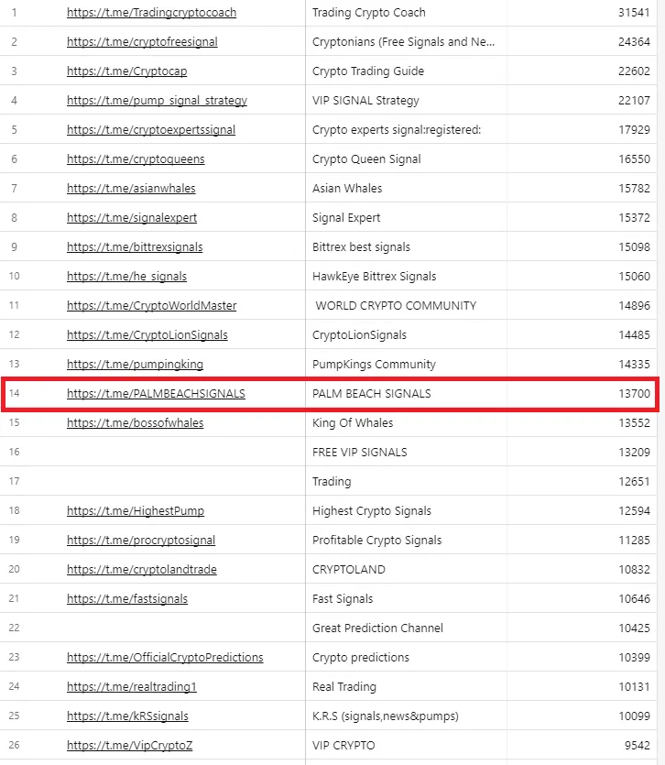This screenshot has height=765, width=665.
Task: Open the t.me/cryptolandtrade link
Action: point(141,569)
